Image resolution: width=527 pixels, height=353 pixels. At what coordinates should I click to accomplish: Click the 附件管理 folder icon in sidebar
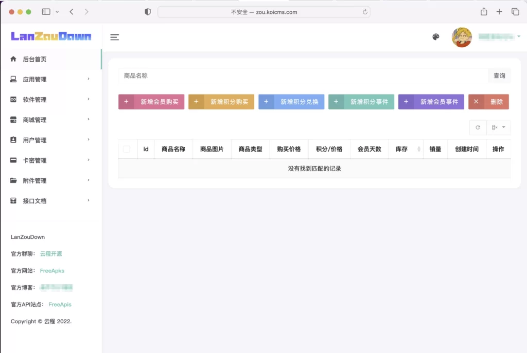[x=13, y=180]
